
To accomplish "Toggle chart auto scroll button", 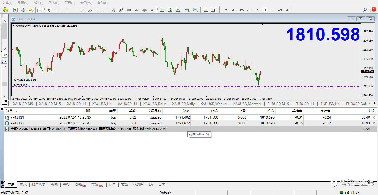I will pos(206,10).
